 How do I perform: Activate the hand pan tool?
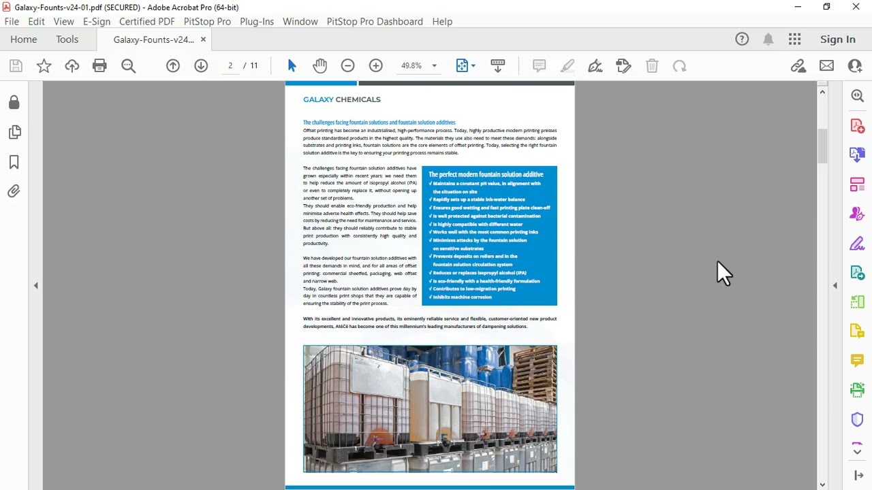click(x=320, y=66)
